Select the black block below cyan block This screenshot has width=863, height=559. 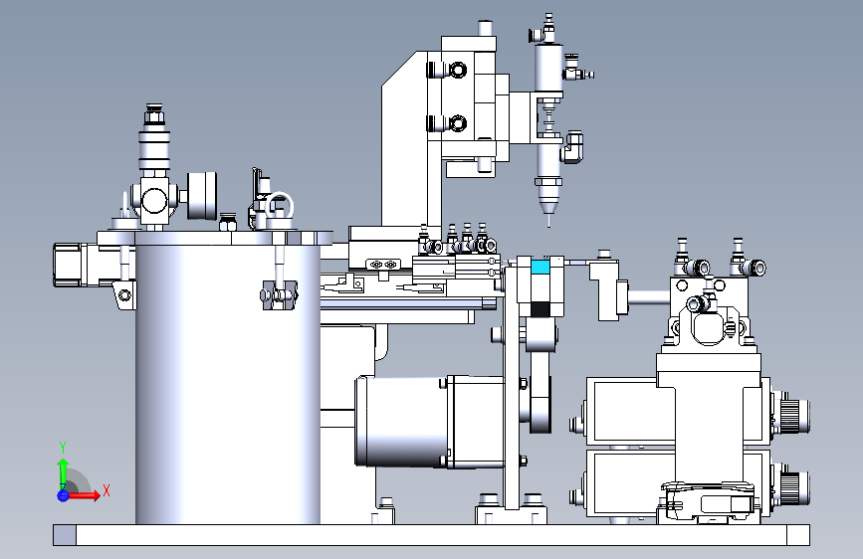(539, 309)
